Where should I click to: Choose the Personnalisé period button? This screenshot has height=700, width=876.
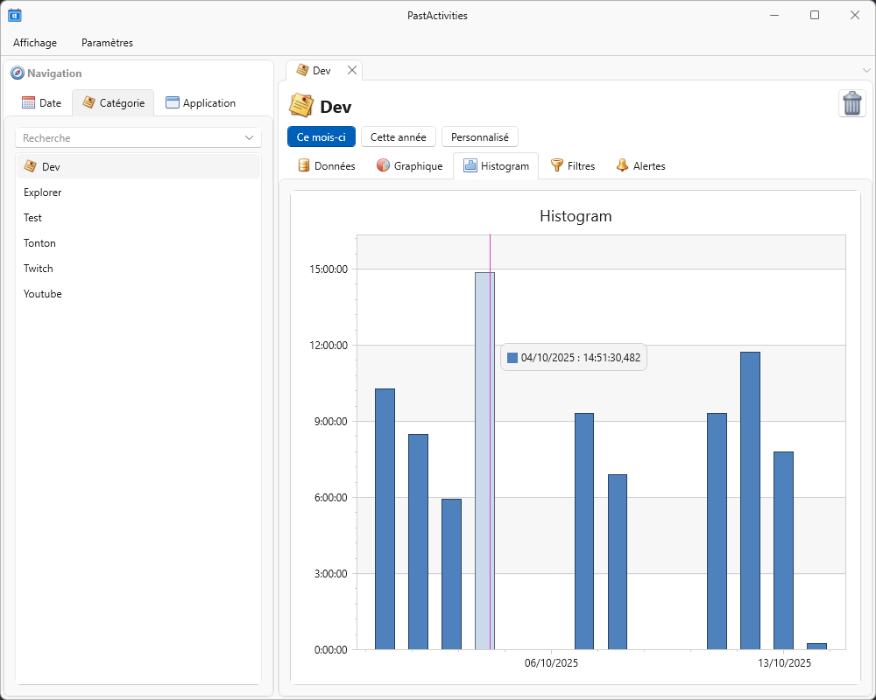[479, 136]
